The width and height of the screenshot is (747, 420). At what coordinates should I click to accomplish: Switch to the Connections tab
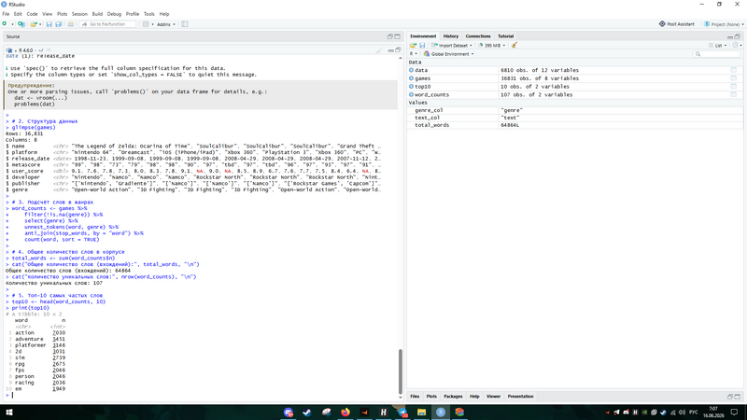478,36
